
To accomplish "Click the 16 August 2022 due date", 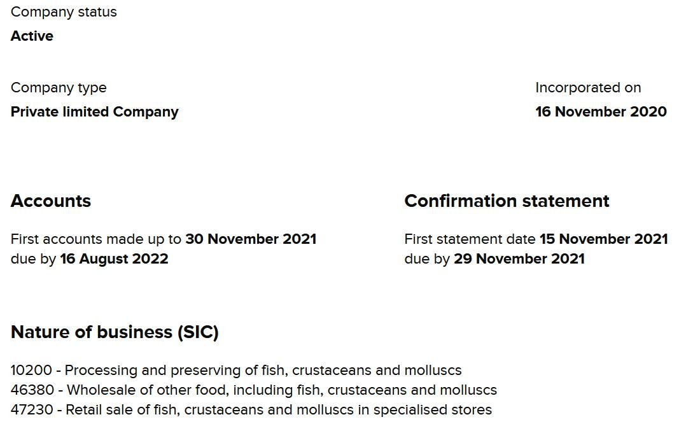I will point(114,259).
